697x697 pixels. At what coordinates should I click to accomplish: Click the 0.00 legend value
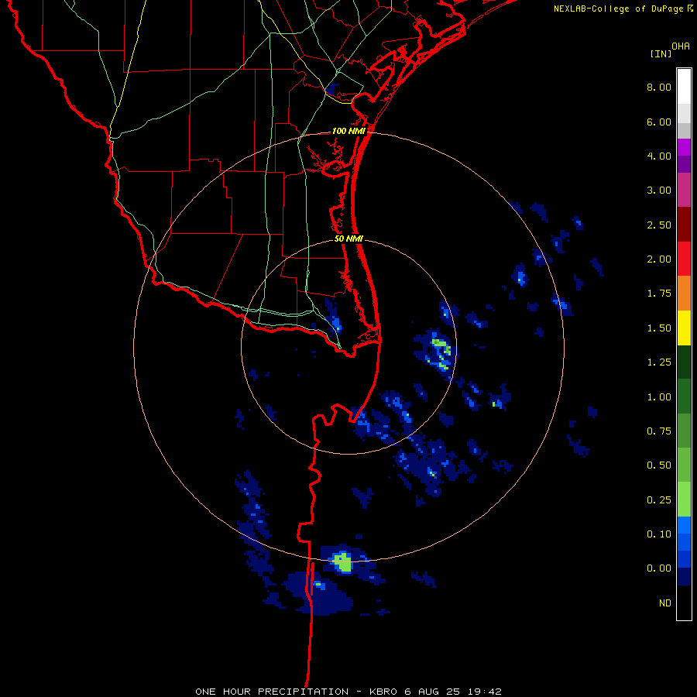click(659, 568)
